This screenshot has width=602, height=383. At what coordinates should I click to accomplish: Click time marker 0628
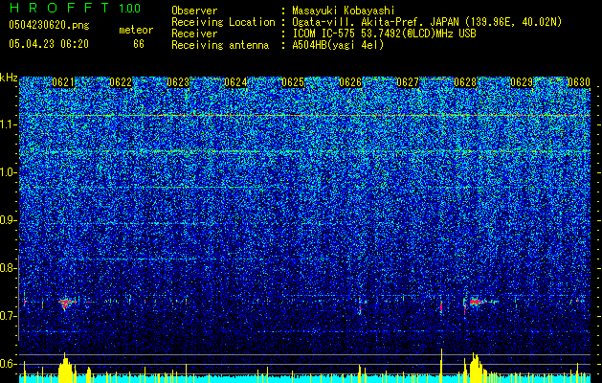(x=465, y=82)
